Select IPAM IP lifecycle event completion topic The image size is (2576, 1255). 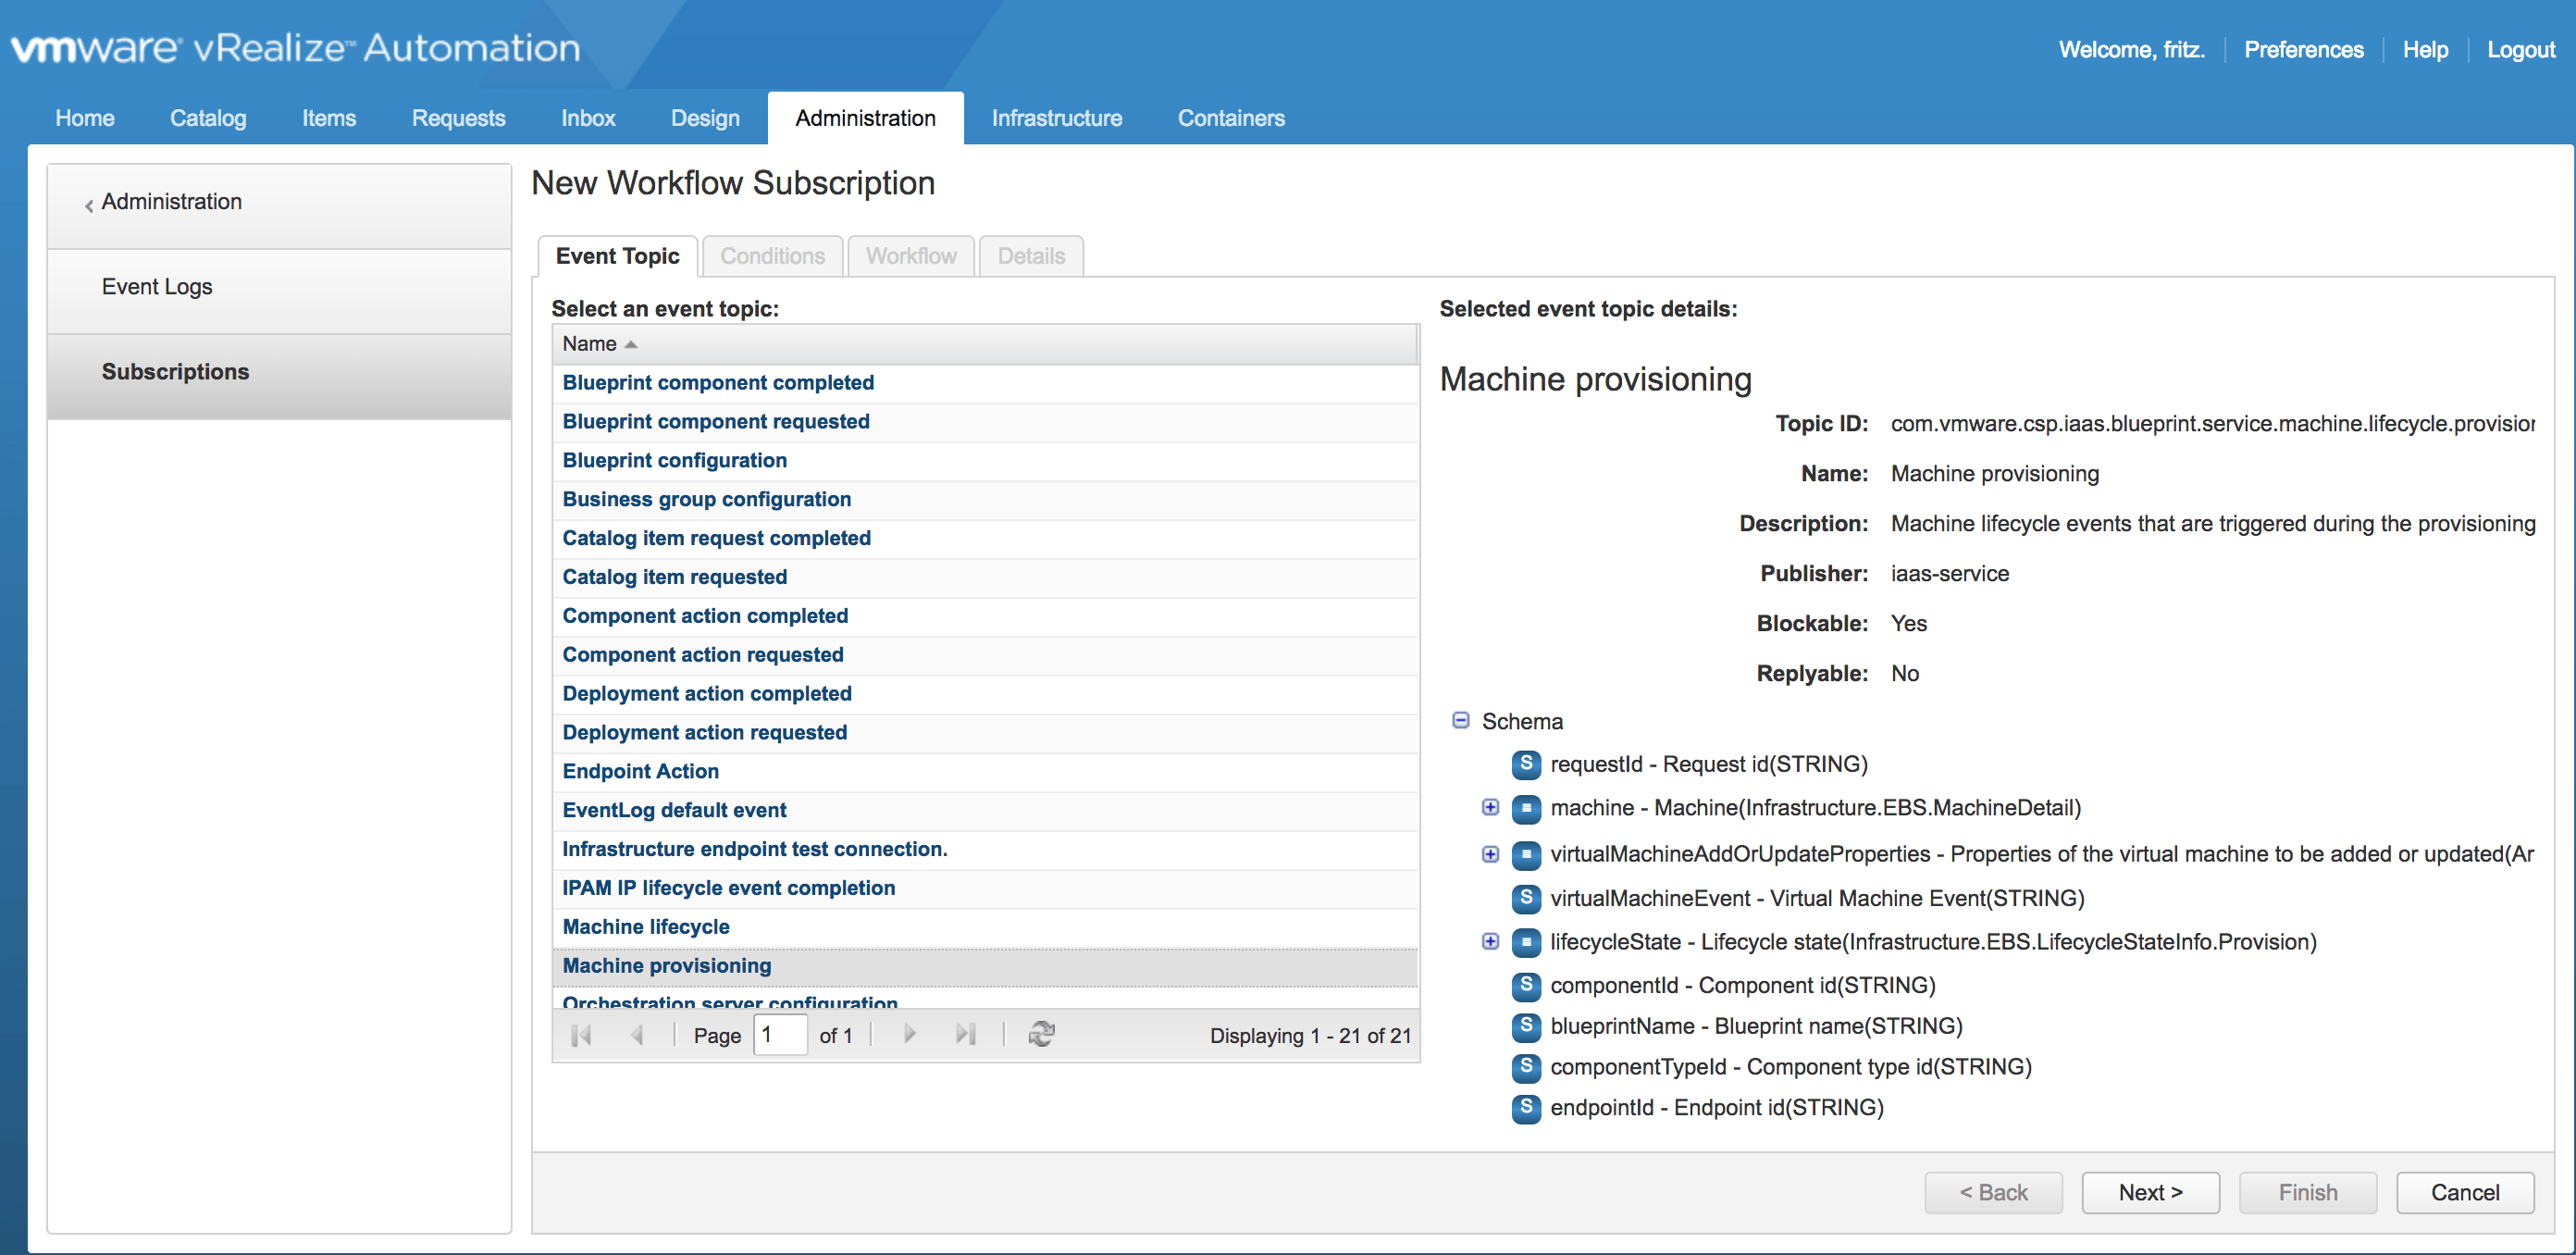pyautogui.click(x=985, y=889)
